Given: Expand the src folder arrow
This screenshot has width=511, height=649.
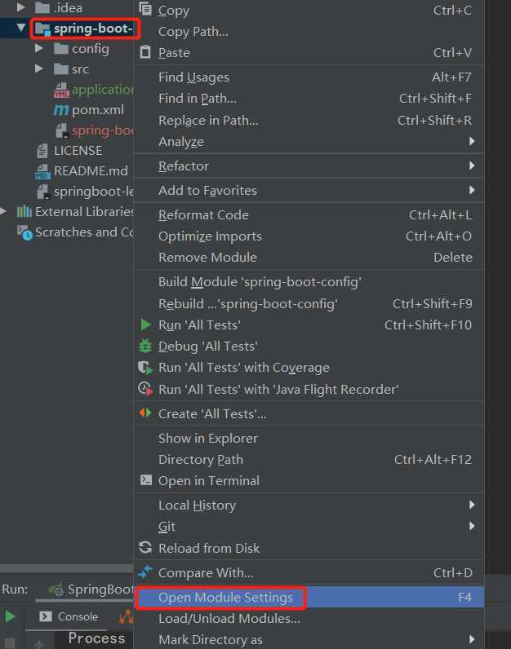Looking at the screenshot, I should point(39,69).
